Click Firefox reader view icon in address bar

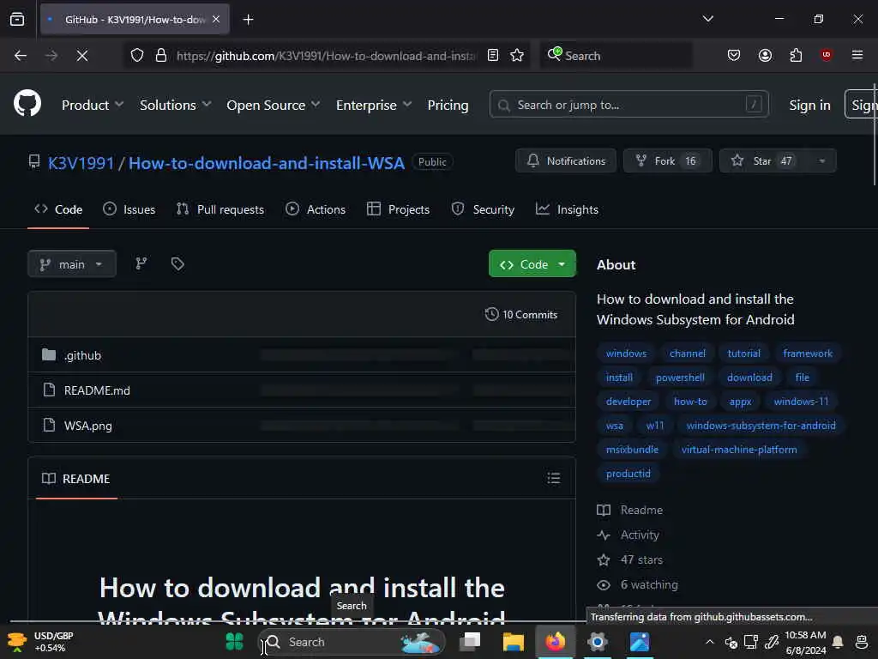point(493,55)
